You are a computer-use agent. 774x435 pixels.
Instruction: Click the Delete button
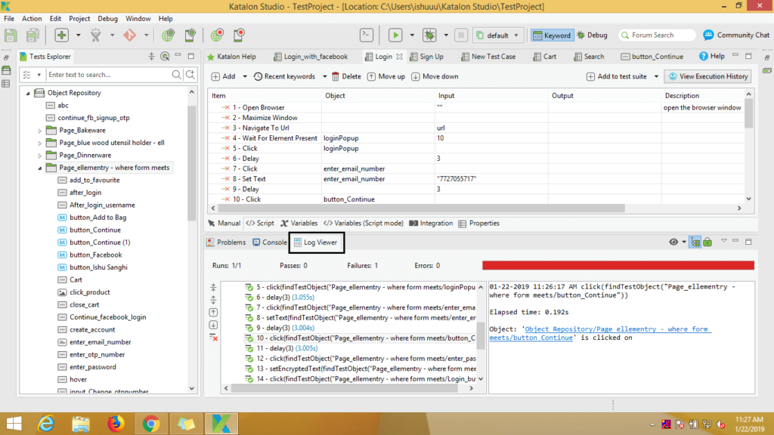(x=346, y=76)
